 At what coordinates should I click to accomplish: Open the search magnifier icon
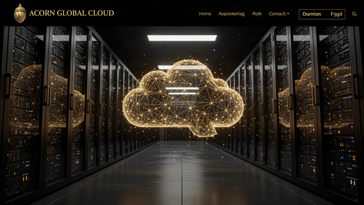(x=354, y=14)
